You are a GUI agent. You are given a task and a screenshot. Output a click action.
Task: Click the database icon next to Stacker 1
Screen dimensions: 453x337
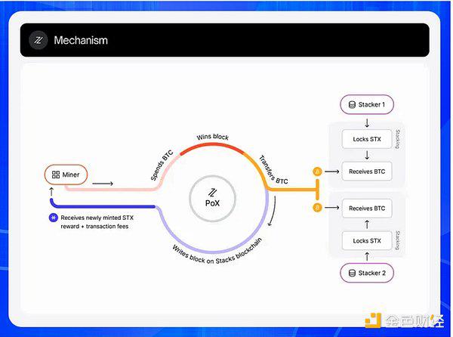[x=352, y=104]
